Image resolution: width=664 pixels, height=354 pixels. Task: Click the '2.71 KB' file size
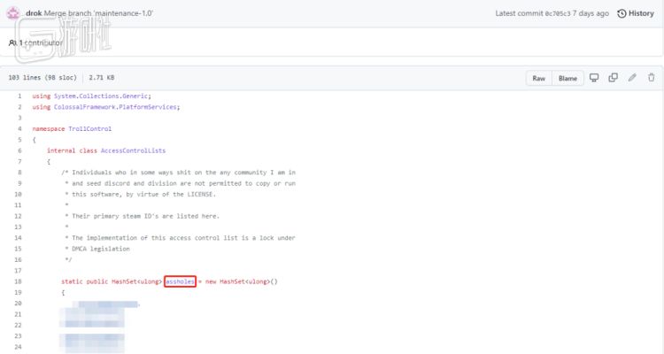pyautogui.click(x=102, y=78)
